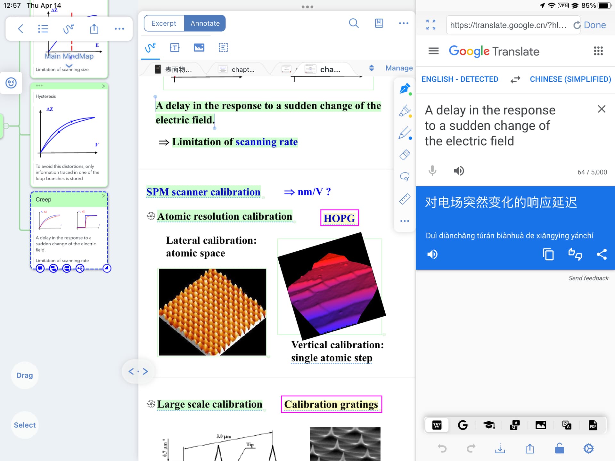The height and width of the screenshot is (461, 615).
Task: Toggle the blue lock icon
Action: coord(559,449)
